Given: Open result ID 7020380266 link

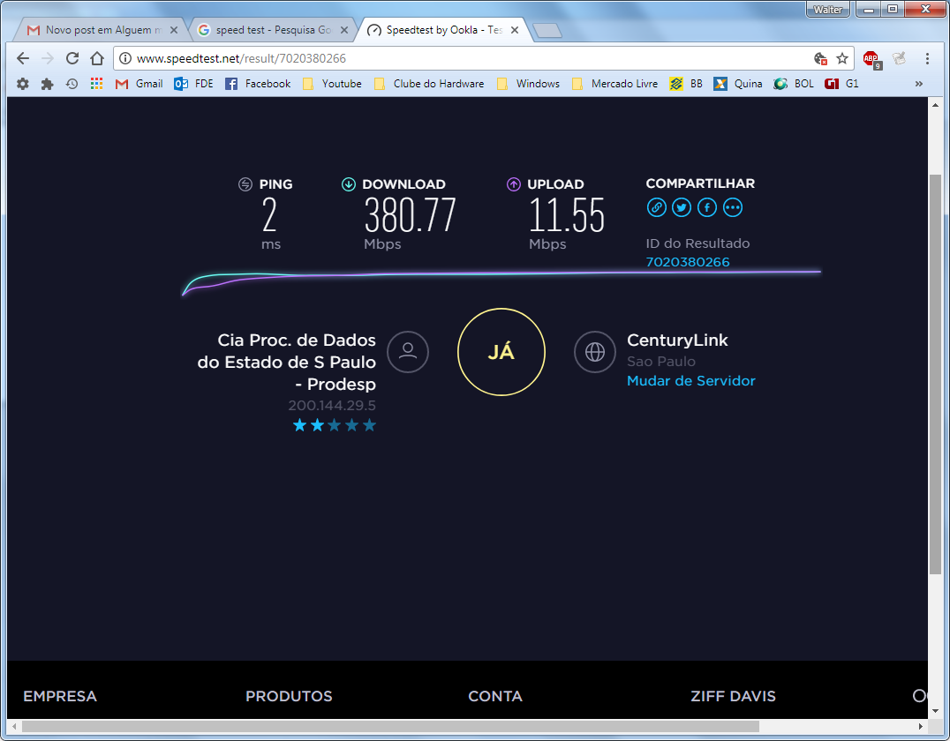Looking at the screenshot, I should [688, 262].
